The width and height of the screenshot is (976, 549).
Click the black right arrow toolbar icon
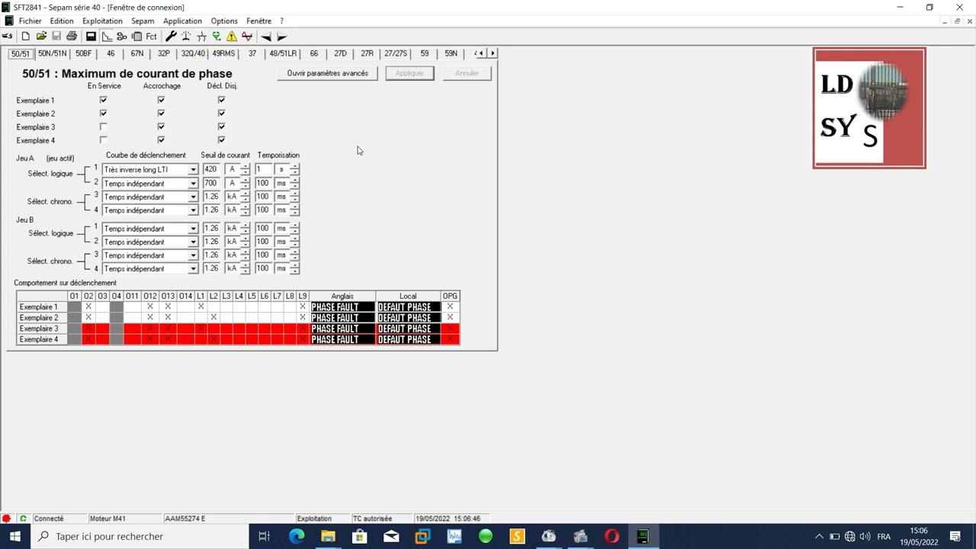pos(281,37)
